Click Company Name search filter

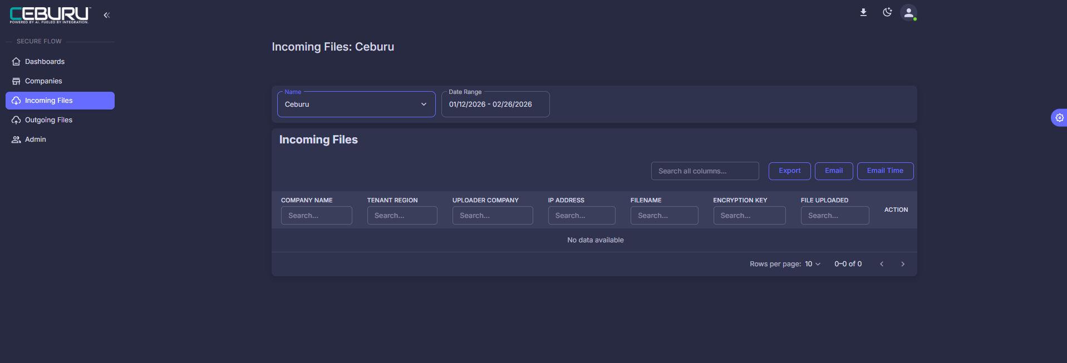317,216
